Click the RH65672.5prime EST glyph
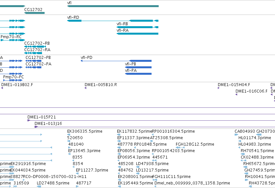 (245, 167)
